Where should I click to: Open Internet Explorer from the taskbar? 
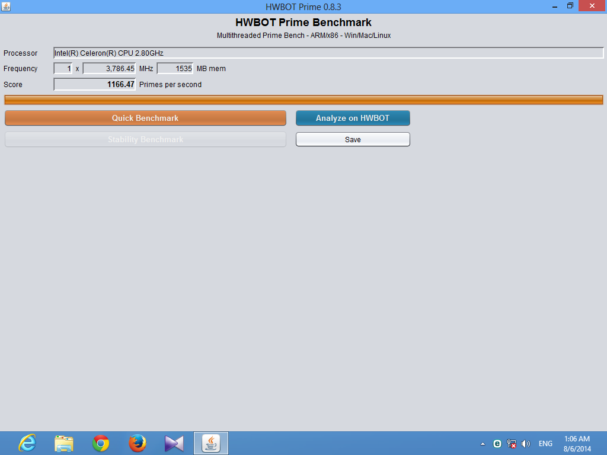27,443
